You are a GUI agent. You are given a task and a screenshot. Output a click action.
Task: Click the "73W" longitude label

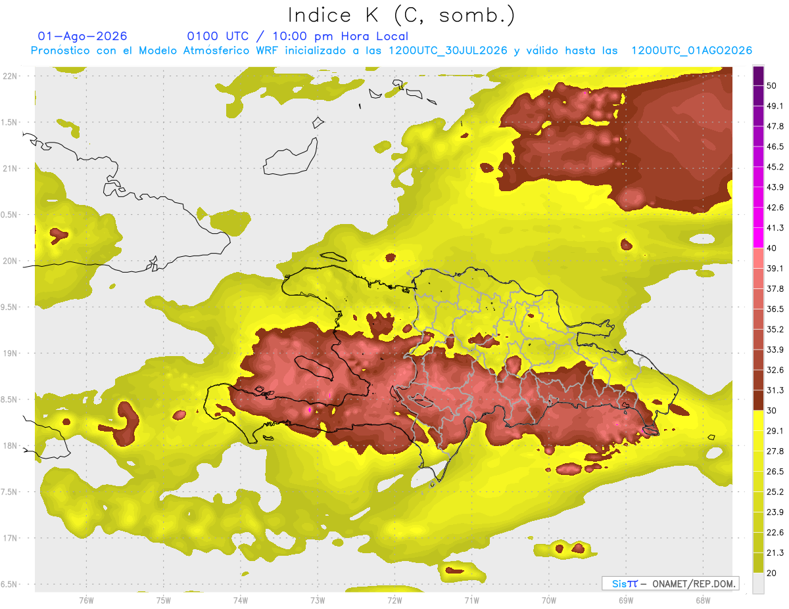tap(318, 600)
